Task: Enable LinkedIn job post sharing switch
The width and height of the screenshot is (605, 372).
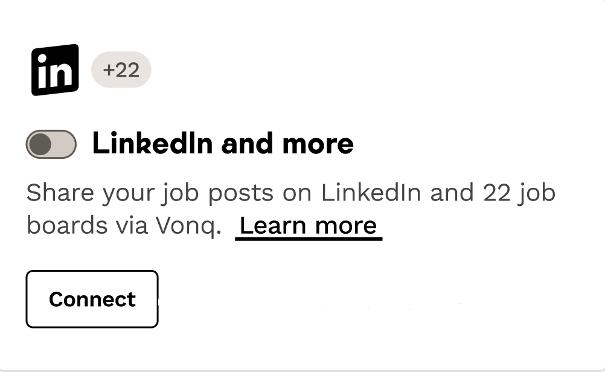Action: [x=51, y=144]
